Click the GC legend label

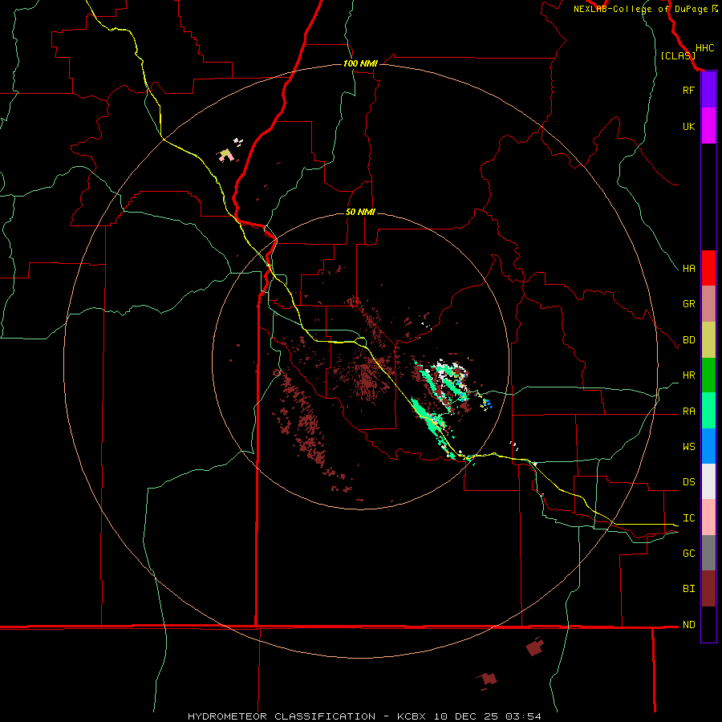688,553
